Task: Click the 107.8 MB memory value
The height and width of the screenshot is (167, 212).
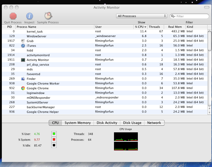Action: 178,88
